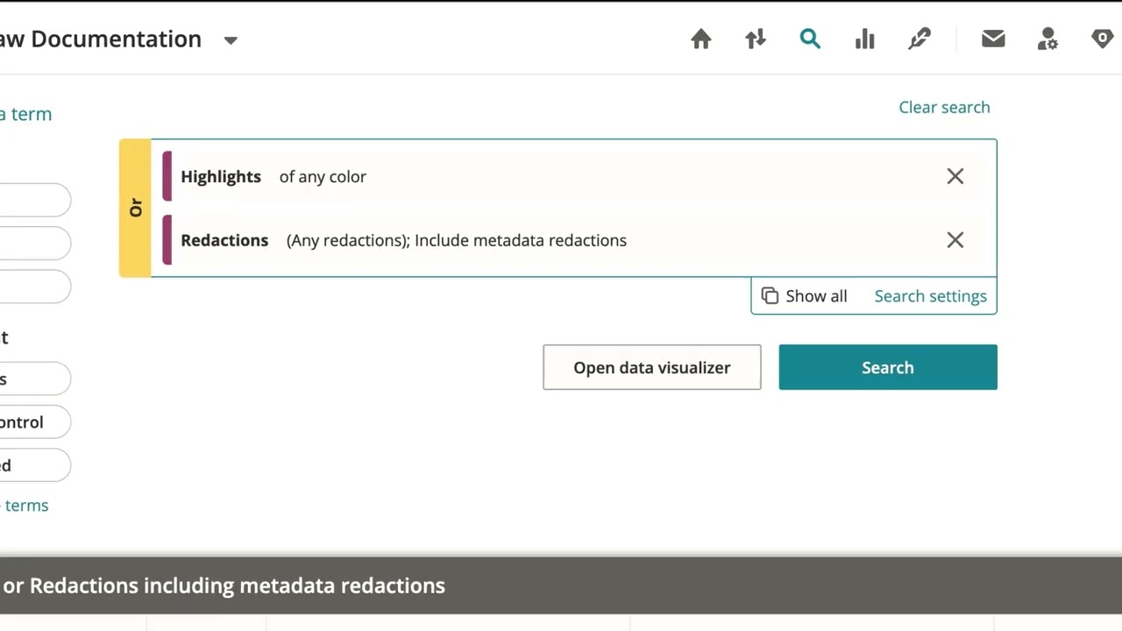The width and height of the screenshot is (1122, 631).
Task: Open the Home page icon
Action: point(700,39)
